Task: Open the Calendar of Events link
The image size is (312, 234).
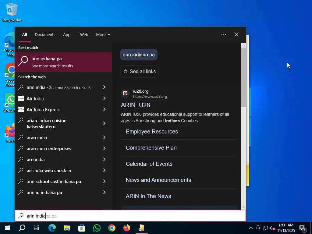Action: pyautogui.click(x=149, y=164)
